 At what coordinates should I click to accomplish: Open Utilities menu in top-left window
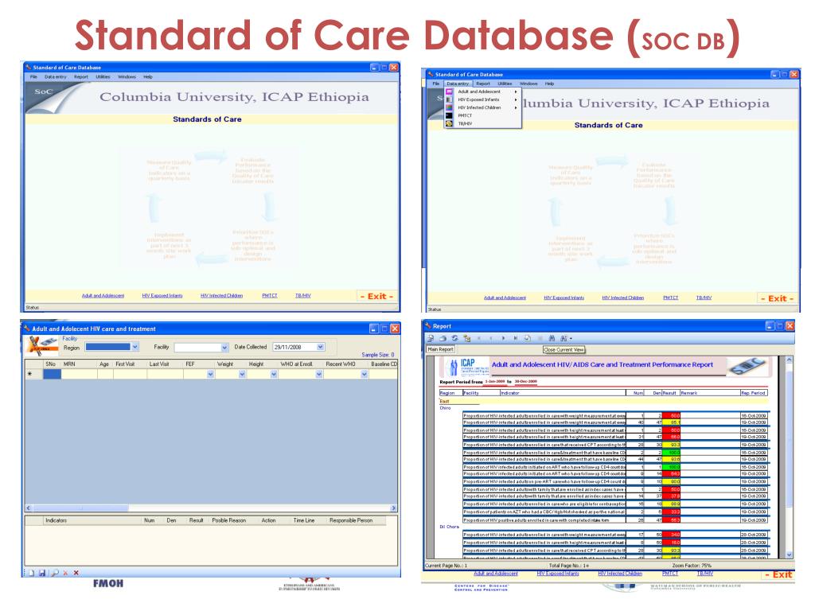pos(103,77)
